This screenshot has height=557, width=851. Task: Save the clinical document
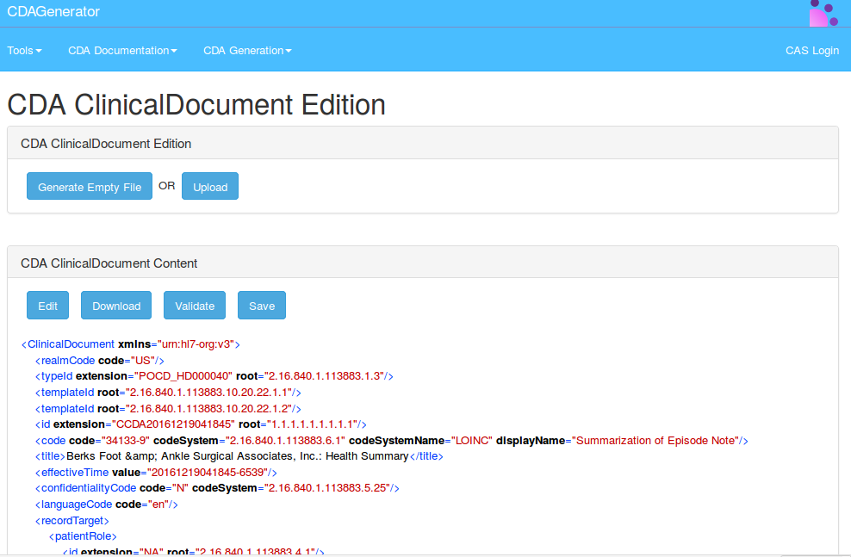(262, 306)
